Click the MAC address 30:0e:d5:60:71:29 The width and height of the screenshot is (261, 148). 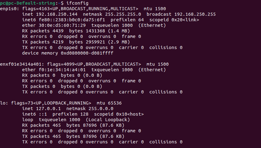click(x=62, y=25)
